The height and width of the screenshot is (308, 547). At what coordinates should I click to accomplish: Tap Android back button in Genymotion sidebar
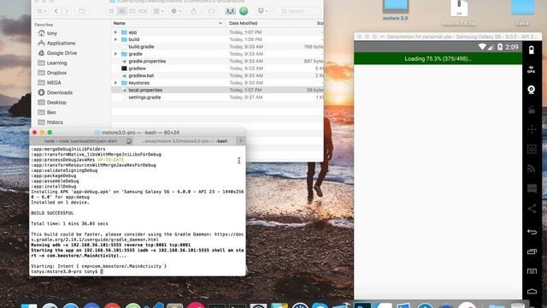click(x=532, y=231)
